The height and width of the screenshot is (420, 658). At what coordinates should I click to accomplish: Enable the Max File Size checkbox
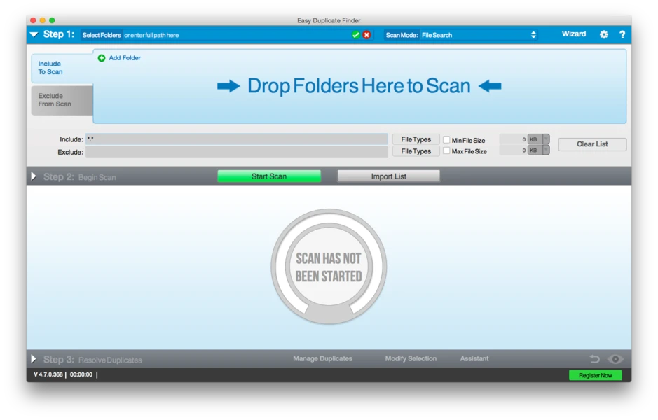[446, 150]
